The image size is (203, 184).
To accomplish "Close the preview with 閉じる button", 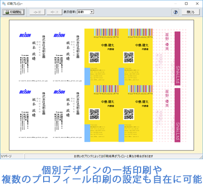I will [x=190, y=12].
